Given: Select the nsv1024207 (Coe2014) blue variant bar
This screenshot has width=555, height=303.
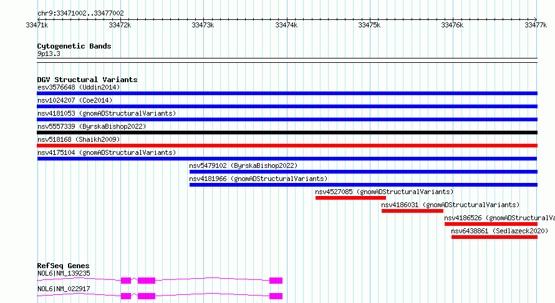Looking at the screenshot, I should click(287, 106).
